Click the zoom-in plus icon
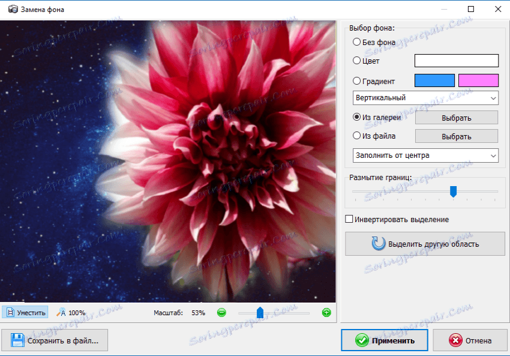Screen dimensions: 510x356 326,312
